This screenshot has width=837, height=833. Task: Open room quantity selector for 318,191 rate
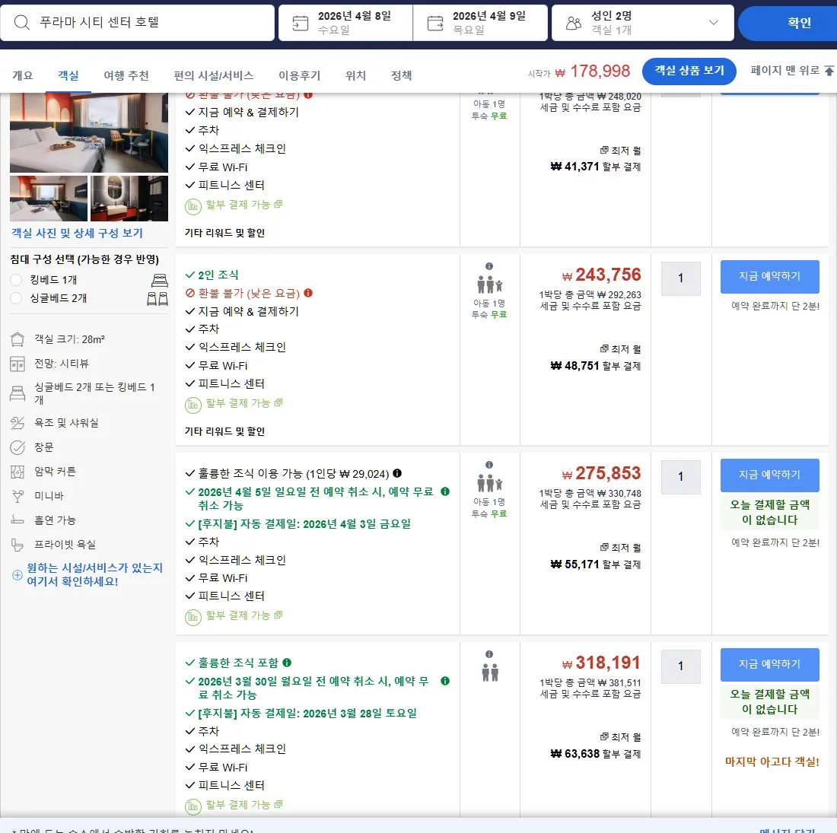click(x=680, y=666)
